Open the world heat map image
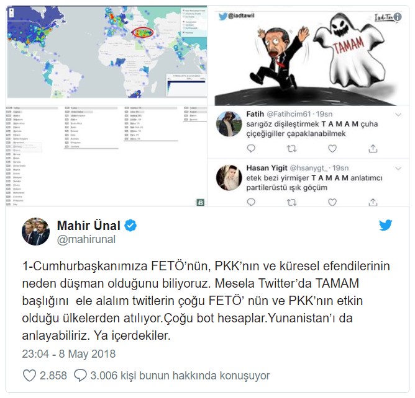The width and height of the screenshot is (415, 398). tap(107, 52)
